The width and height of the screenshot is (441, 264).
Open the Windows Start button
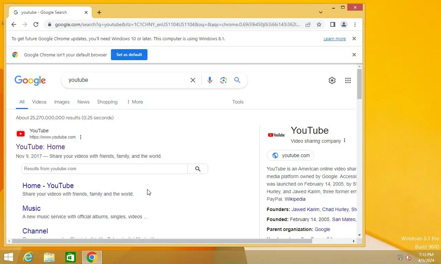pos(8,257)
